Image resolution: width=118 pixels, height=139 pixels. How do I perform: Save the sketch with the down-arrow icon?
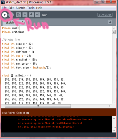pos(31,15)
